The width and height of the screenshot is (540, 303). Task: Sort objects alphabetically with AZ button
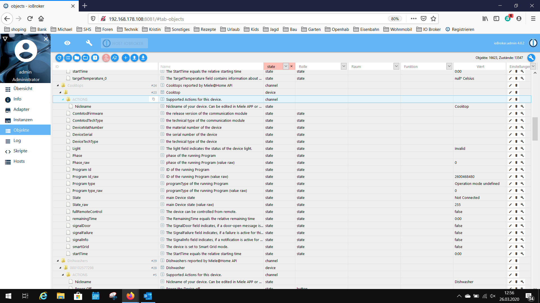(x=115, y=58)
